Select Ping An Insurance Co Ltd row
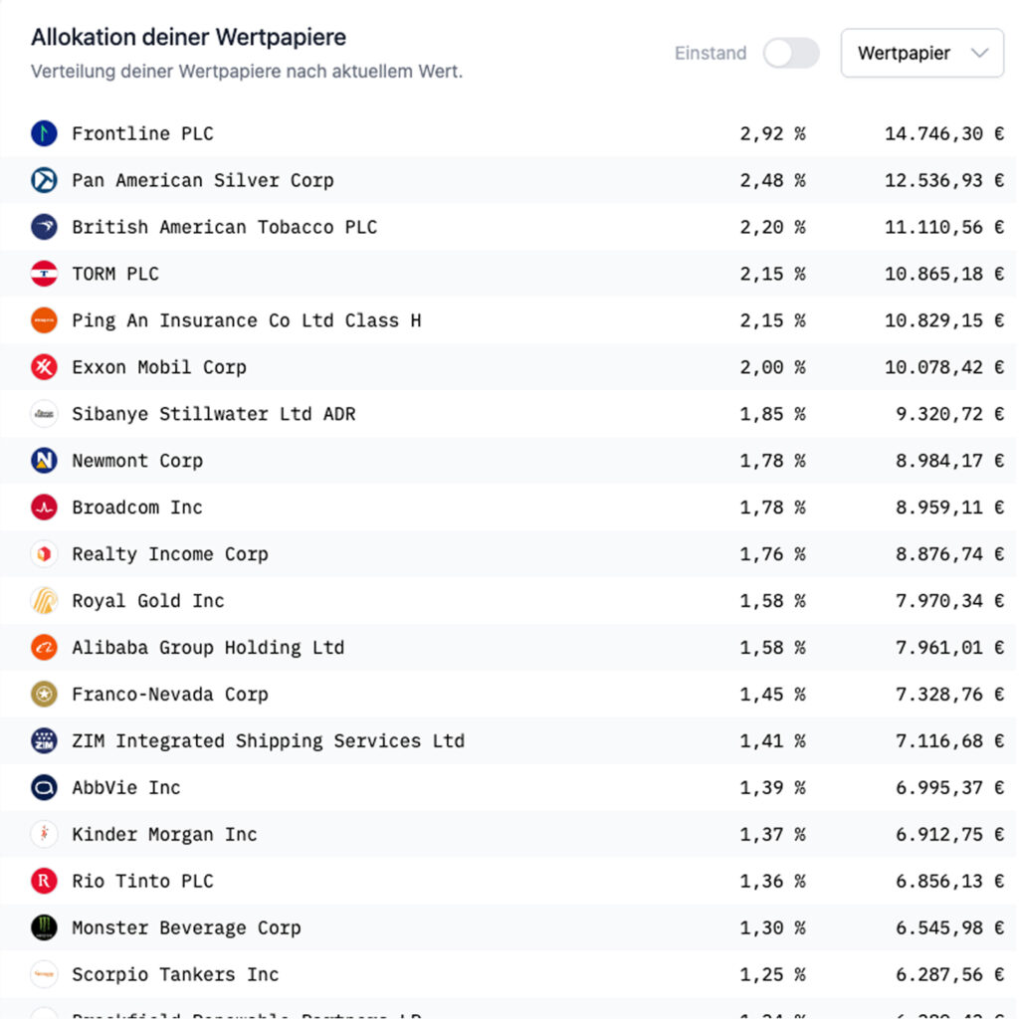 [246, 320]
